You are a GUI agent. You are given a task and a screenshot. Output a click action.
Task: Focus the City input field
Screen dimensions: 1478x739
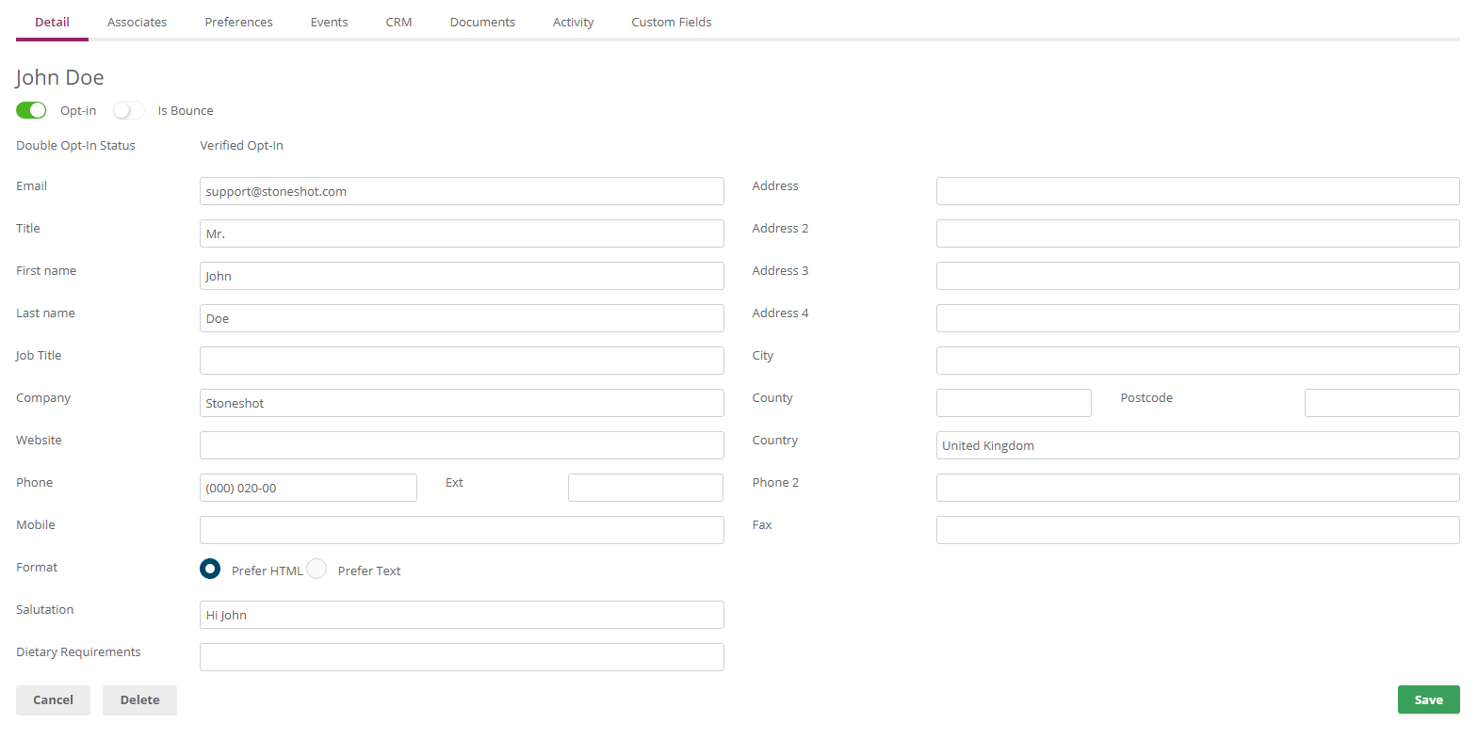1197,361
